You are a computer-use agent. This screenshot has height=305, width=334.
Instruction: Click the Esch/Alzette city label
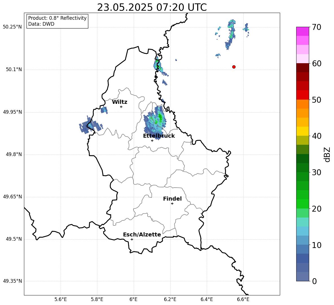click(x=142, y=234)
